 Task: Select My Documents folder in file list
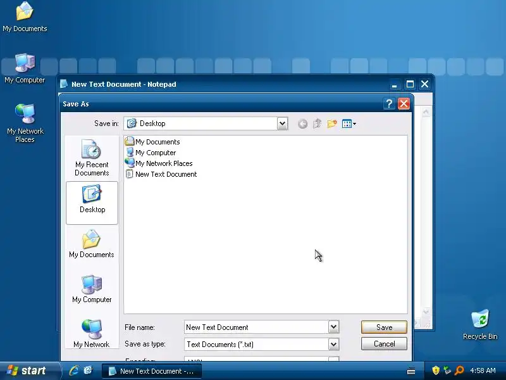pos(152,141)
